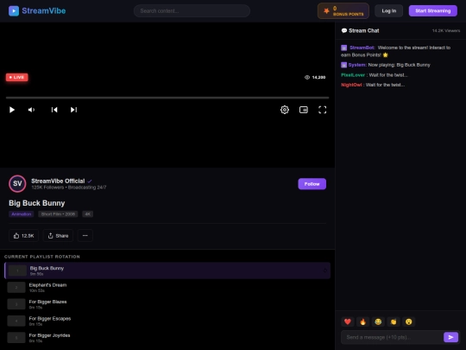Viewport: 466px width, 350px height.
Task: Follow the StreamVibe Official channel
Action: click(312, 184)
